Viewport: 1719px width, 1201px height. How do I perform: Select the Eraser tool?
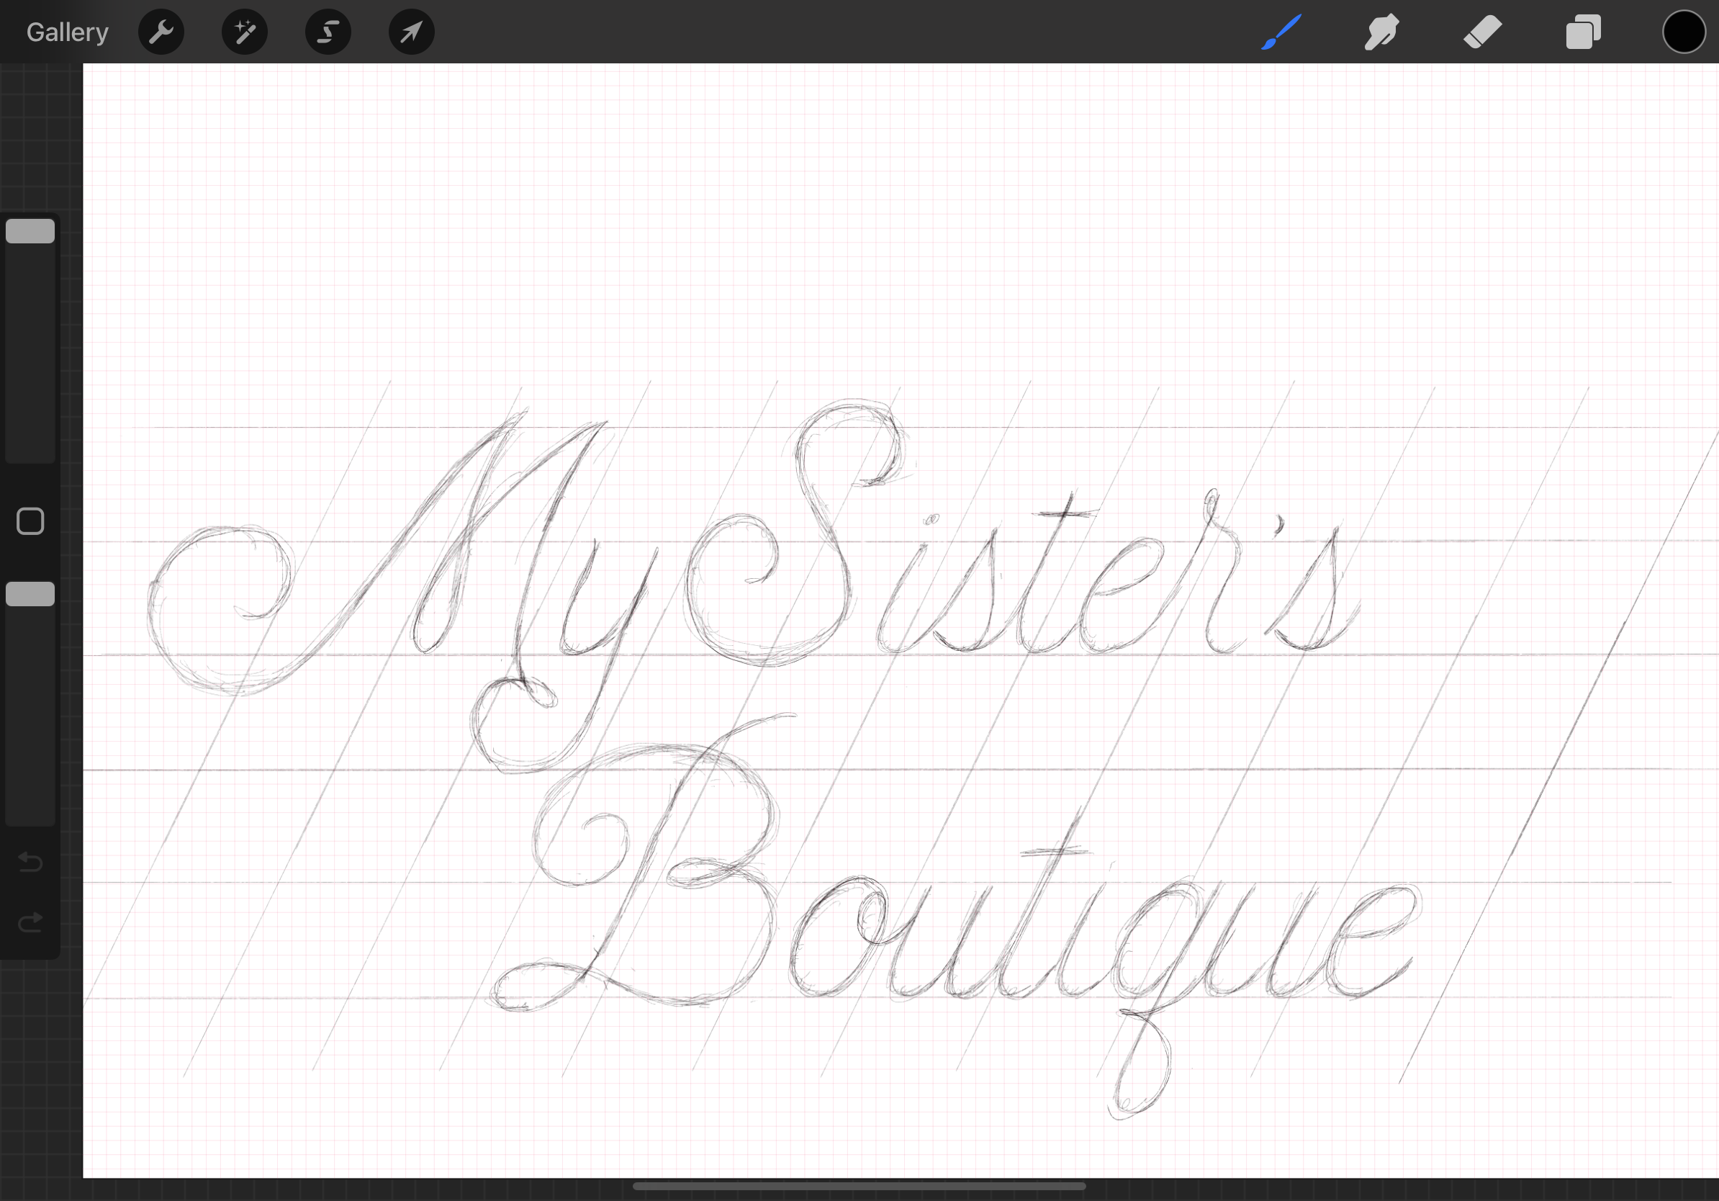[1482, 32]
